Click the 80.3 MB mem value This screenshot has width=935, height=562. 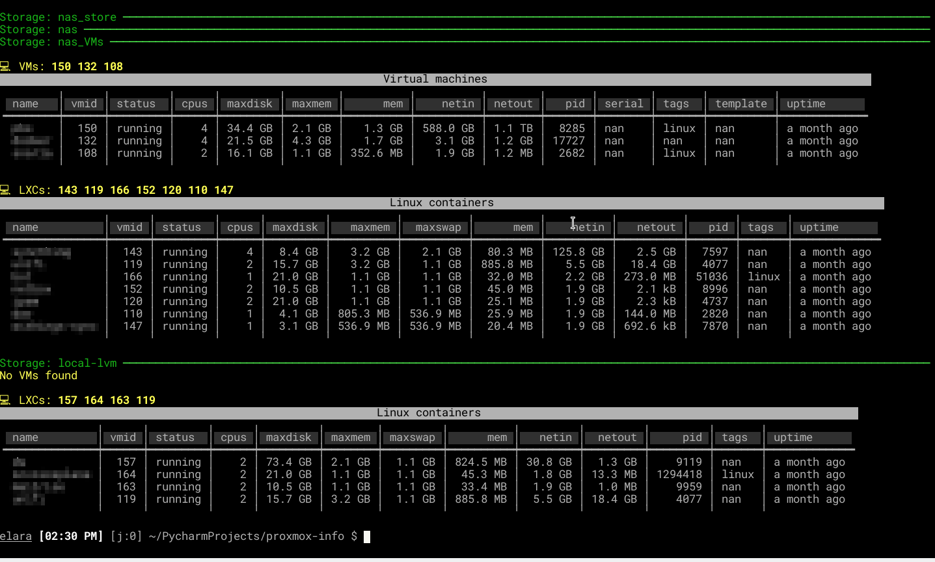(510, 252)
